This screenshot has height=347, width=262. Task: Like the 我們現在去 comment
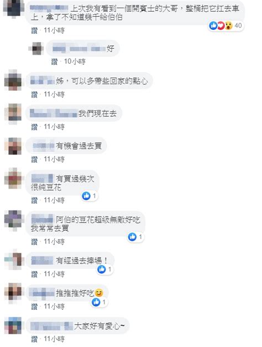tap(34, 127)
